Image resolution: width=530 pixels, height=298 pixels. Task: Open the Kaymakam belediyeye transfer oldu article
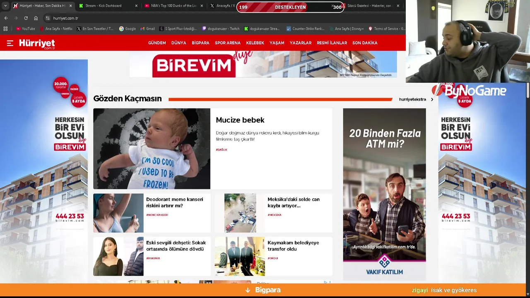pos(293,246)
